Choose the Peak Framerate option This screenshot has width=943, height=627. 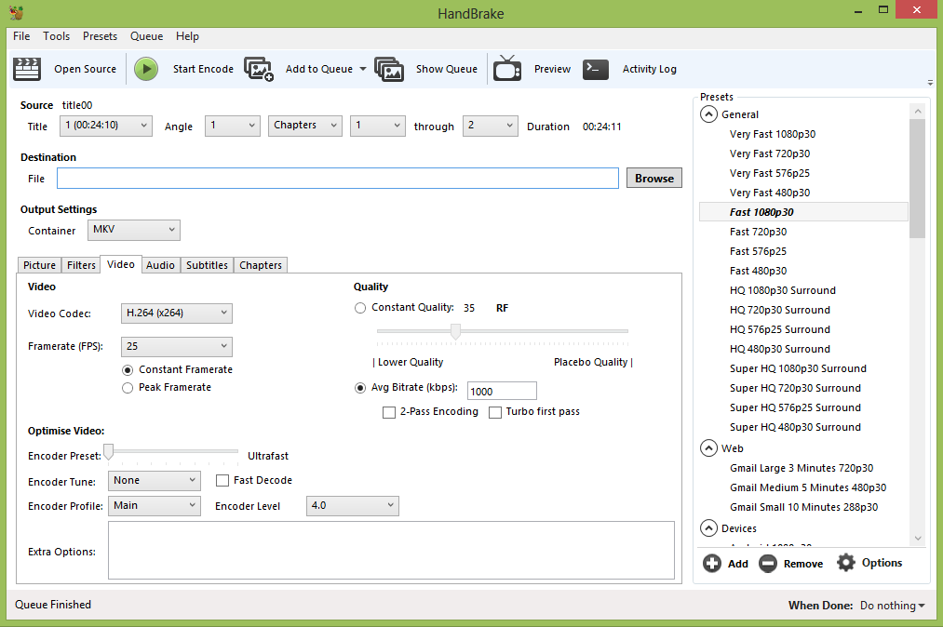(x=128, y=388)
